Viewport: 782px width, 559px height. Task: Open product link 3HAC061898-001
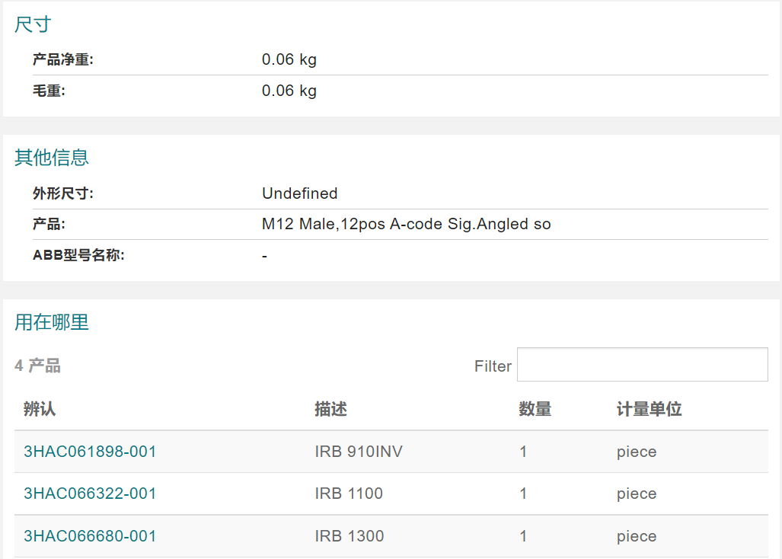(x=90, y=452)
